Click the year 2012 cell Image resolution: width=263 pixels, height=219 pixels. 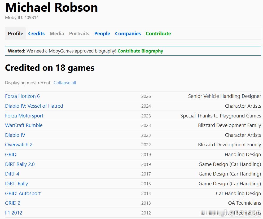(x=146, y=213)
